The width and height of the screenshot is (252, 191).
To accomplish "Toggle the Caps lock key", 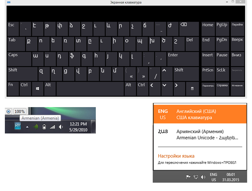I will (19, 59).
